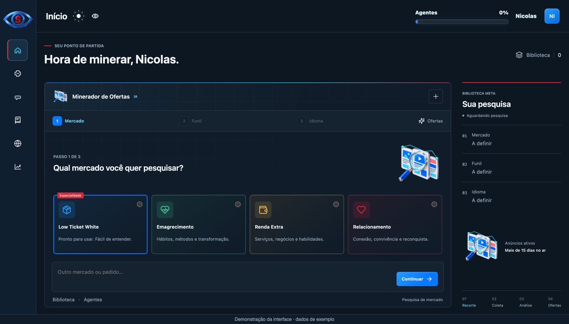
Task: Click the Sua pesquisa heading
Action: 486,104
